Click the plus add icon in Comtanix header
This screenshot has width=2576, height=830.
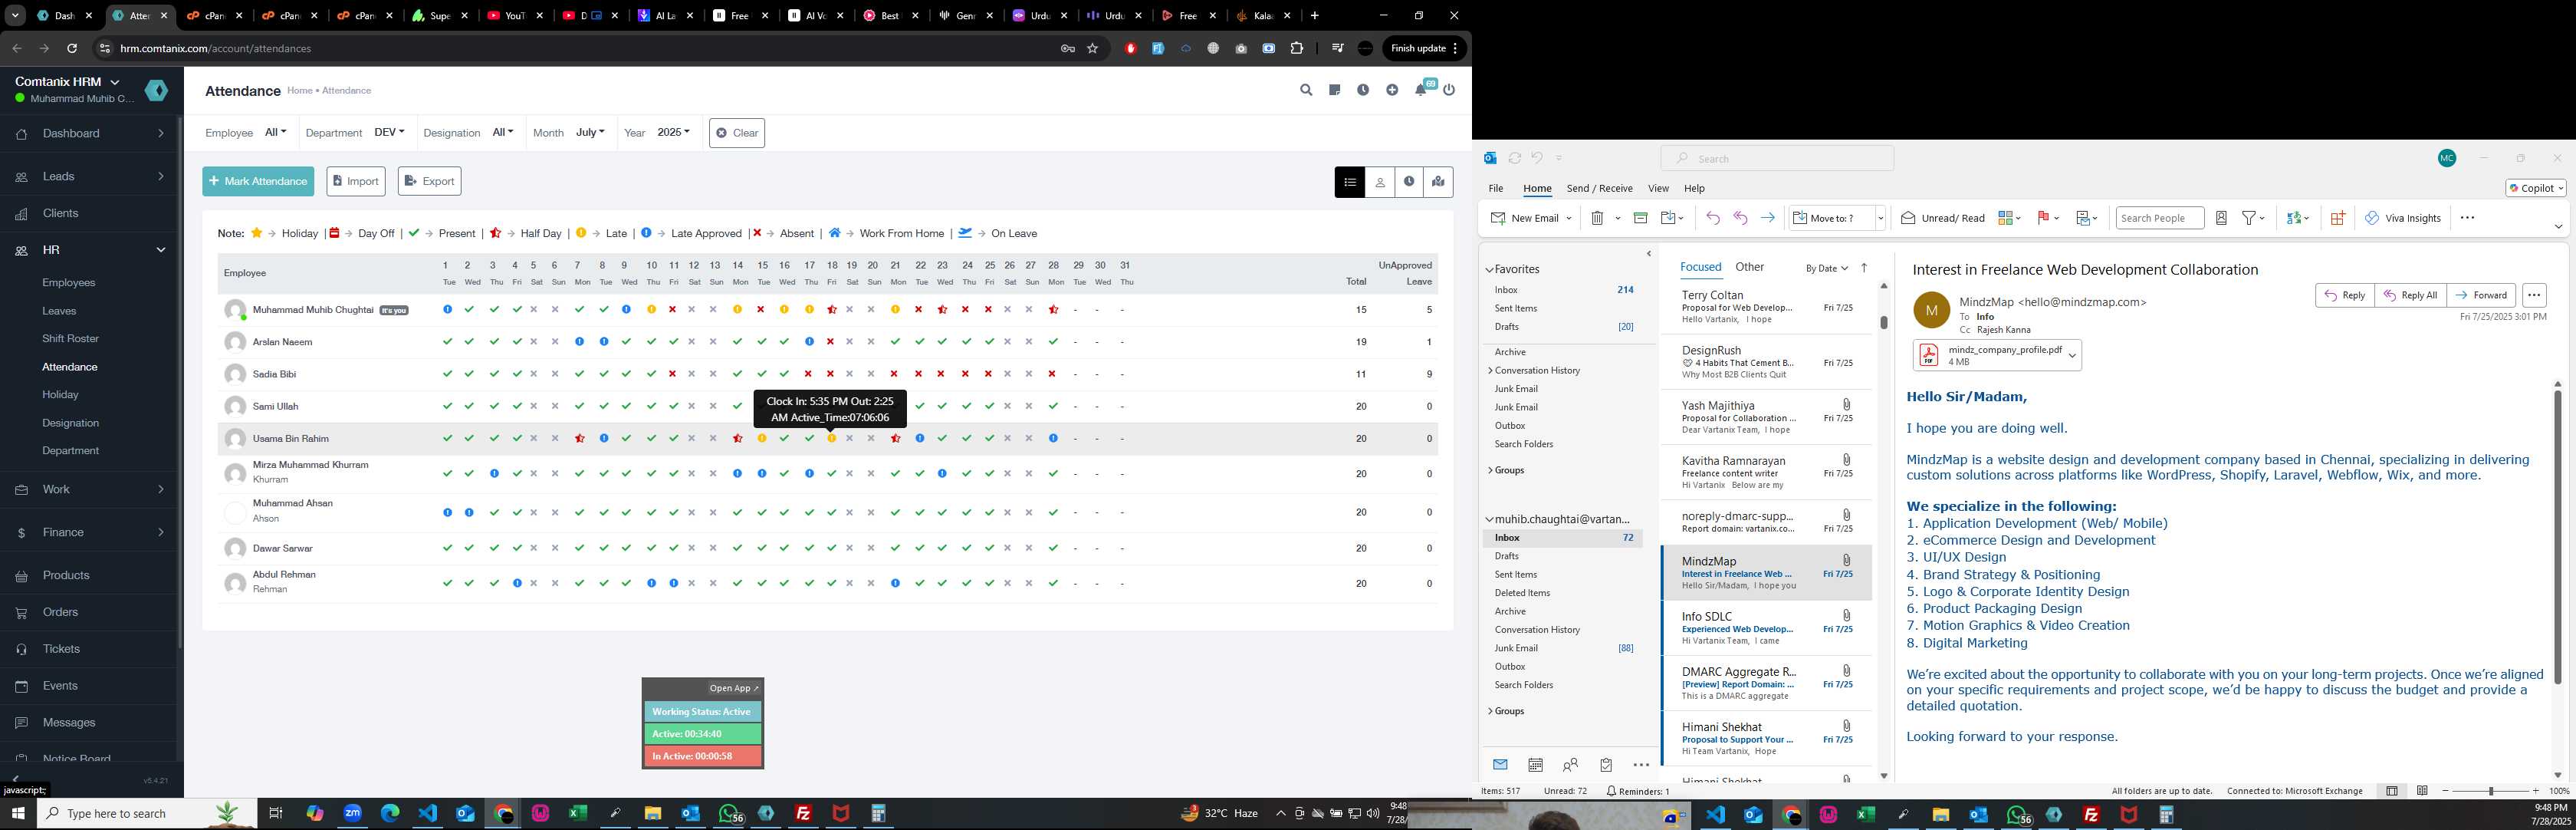point(1391,90)
